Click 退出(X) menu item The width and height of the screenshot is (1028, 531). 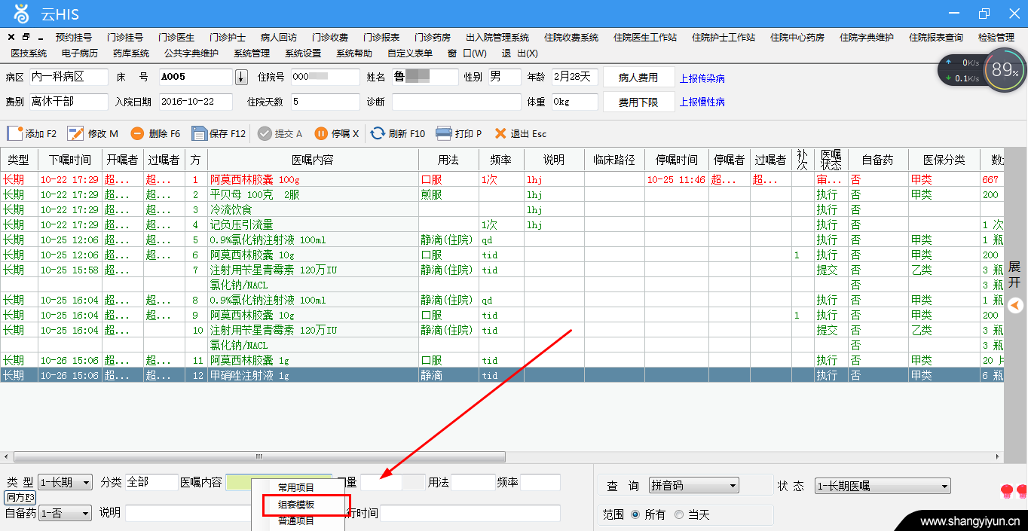tap(520, 53)
